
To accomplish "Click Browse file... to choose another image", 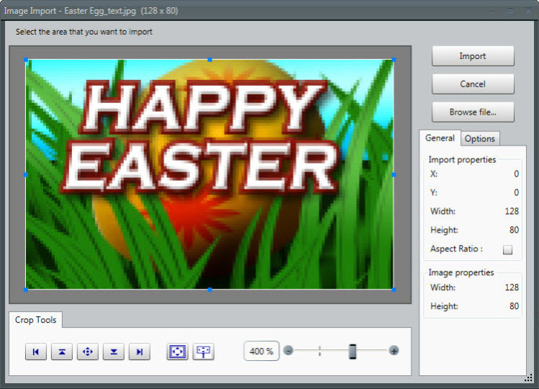I will click(x=473, y=112).
